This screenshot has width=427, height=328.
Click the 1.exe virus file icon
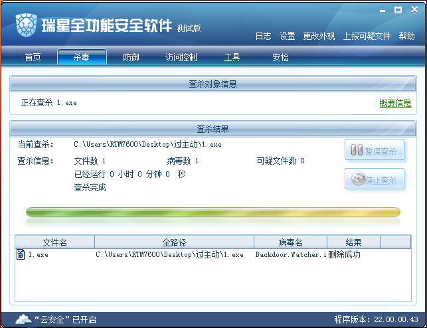pos(21,254)
